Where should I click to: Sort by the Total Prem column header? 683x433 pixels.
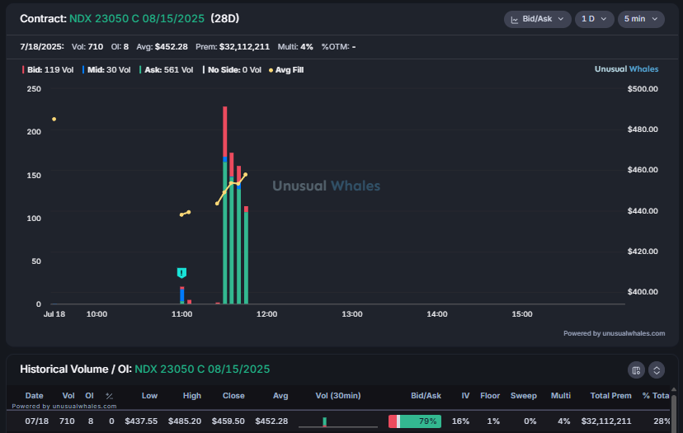tap(610, 396)
